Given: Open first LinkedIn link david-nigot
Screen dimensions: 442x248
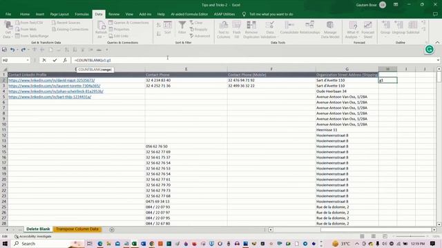Looking at the screenshot, I should (52, 80).
